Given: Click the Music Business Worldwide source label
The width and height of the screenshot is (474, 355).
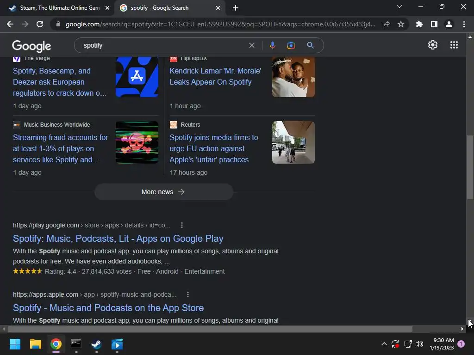Looking at the screenshot, I should pos(57,125).
